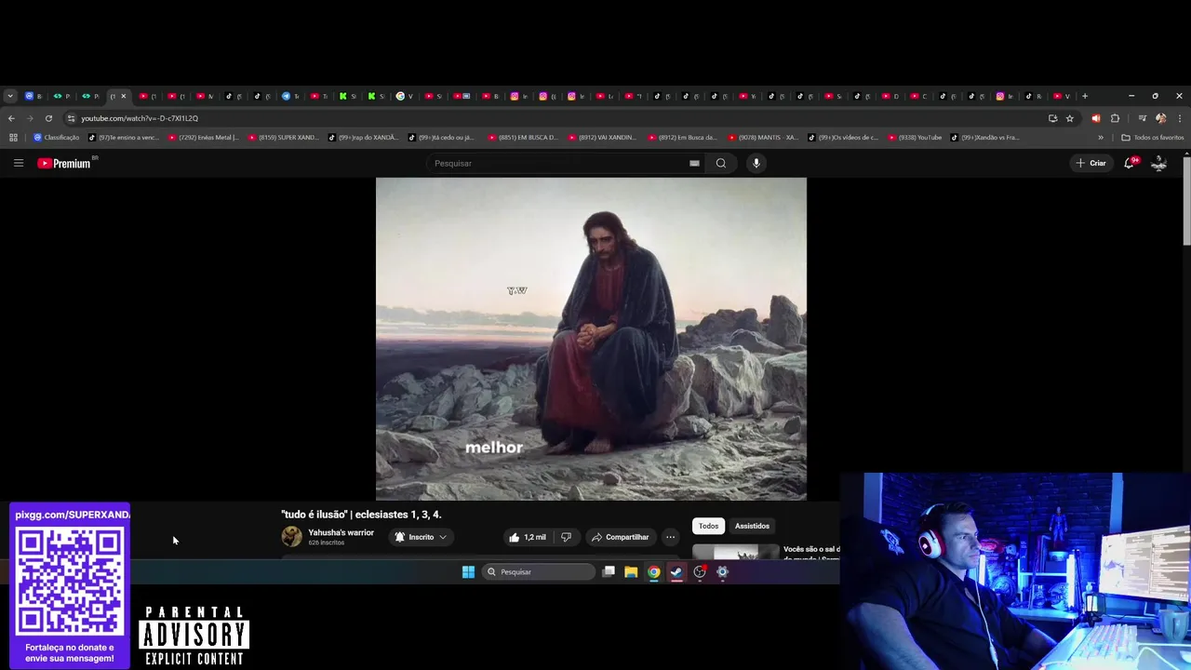
Task: Open Windows Start button
Action: 468,571
